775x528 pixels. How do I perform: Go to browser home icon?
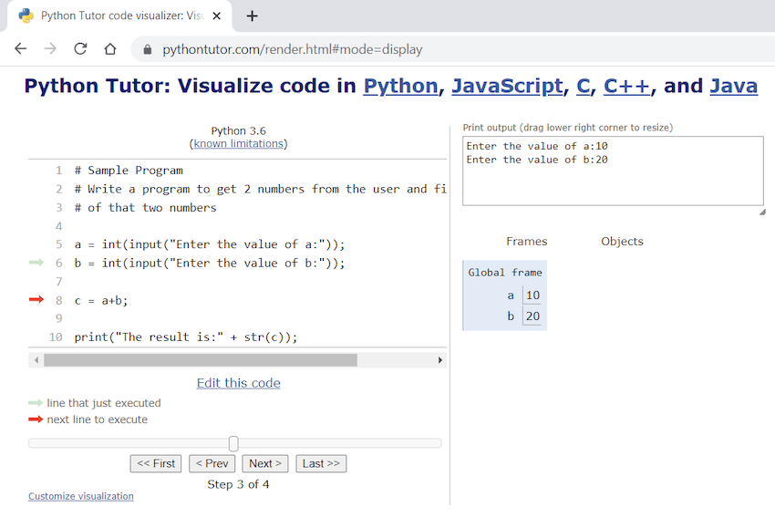point(110,48)
